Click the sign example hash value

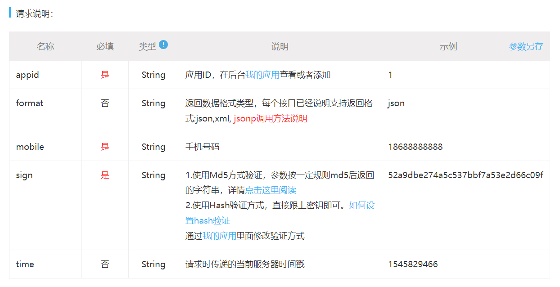point(465,175)
